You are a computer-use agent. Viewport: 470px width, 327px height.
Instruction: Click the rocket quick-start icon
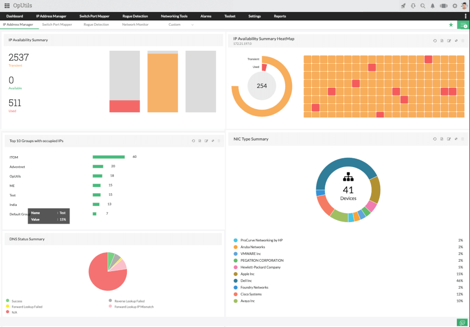(403, 6)
